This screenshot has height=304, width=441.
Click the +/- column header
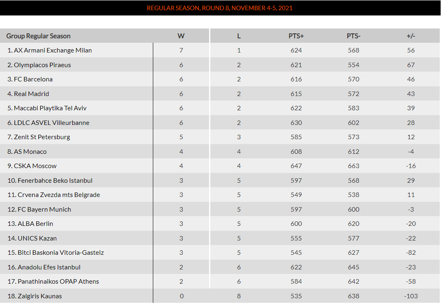pyautogui.click(x=411, y=36)
